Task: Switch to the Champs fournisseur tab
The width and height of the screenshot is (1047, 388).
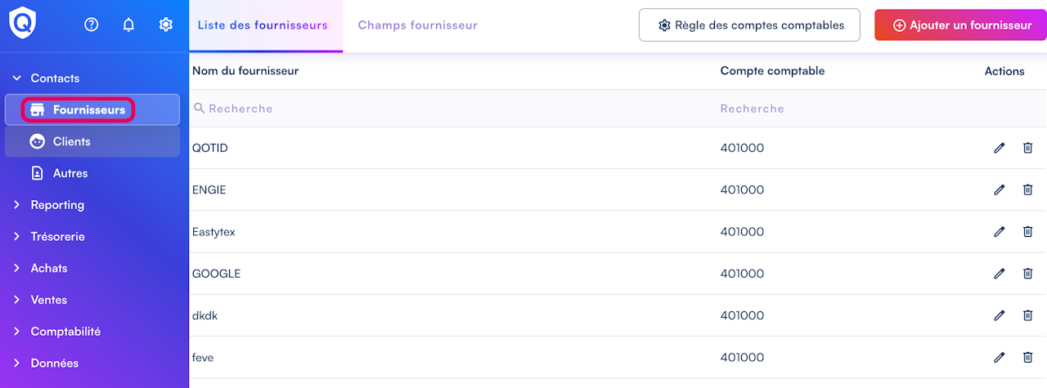Action: (x=417, y=25)
